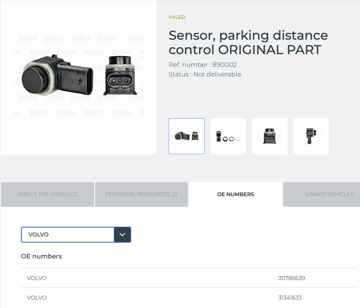The height and width of the screenshot is (308, 360).
Task: Click the VALEO brand link
Action: [177, 17]
